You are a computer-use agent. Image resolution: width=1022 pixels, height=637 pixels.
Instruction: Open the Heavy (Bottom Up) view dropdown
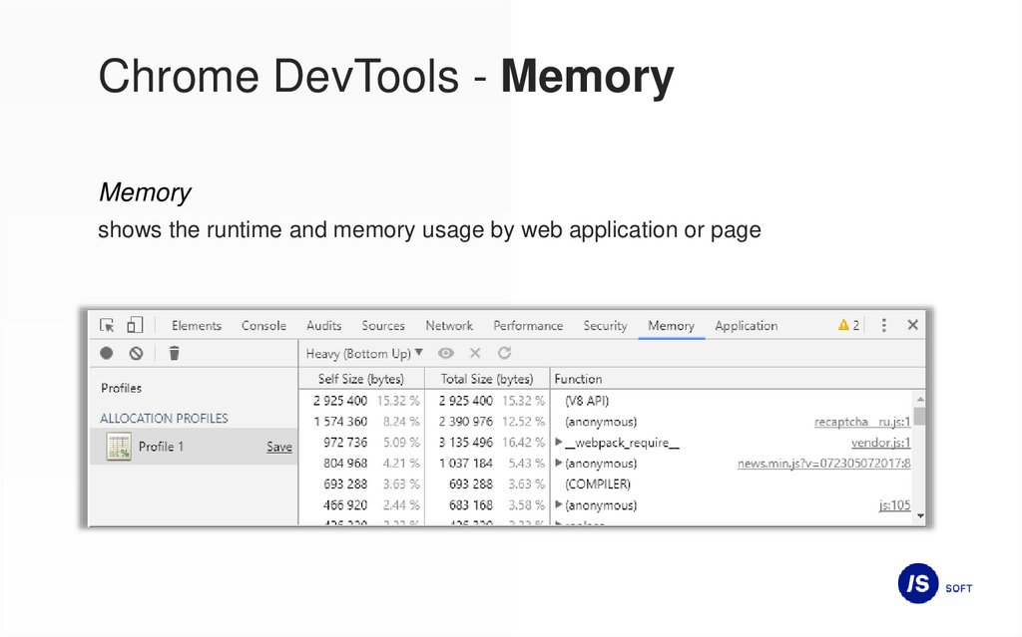pos(364,353)
